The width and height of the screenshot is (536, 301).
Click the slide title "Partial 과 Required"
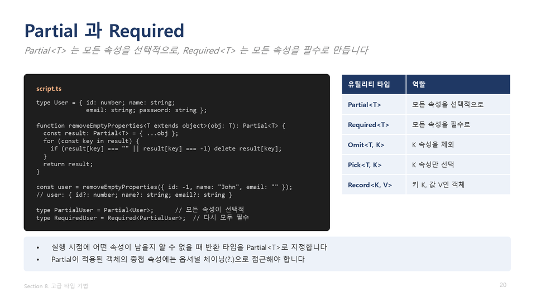(104, 31)
